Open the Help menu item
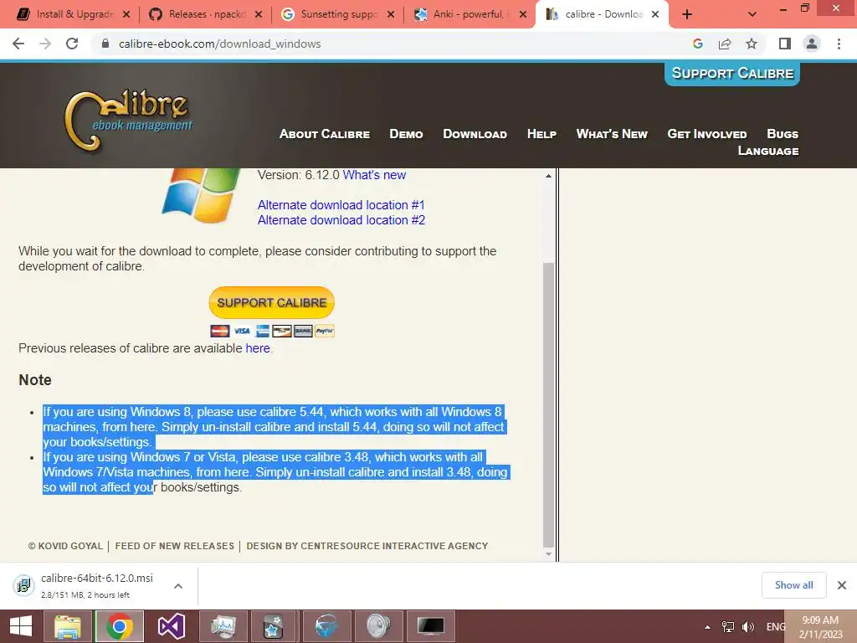Image resolution: width=857 pixels, height=643 pixels. pos(541,134)
